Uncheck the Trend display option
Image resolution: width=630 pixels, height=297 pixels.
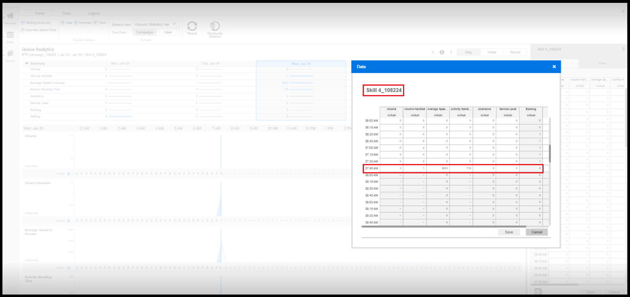pos(95,23)
